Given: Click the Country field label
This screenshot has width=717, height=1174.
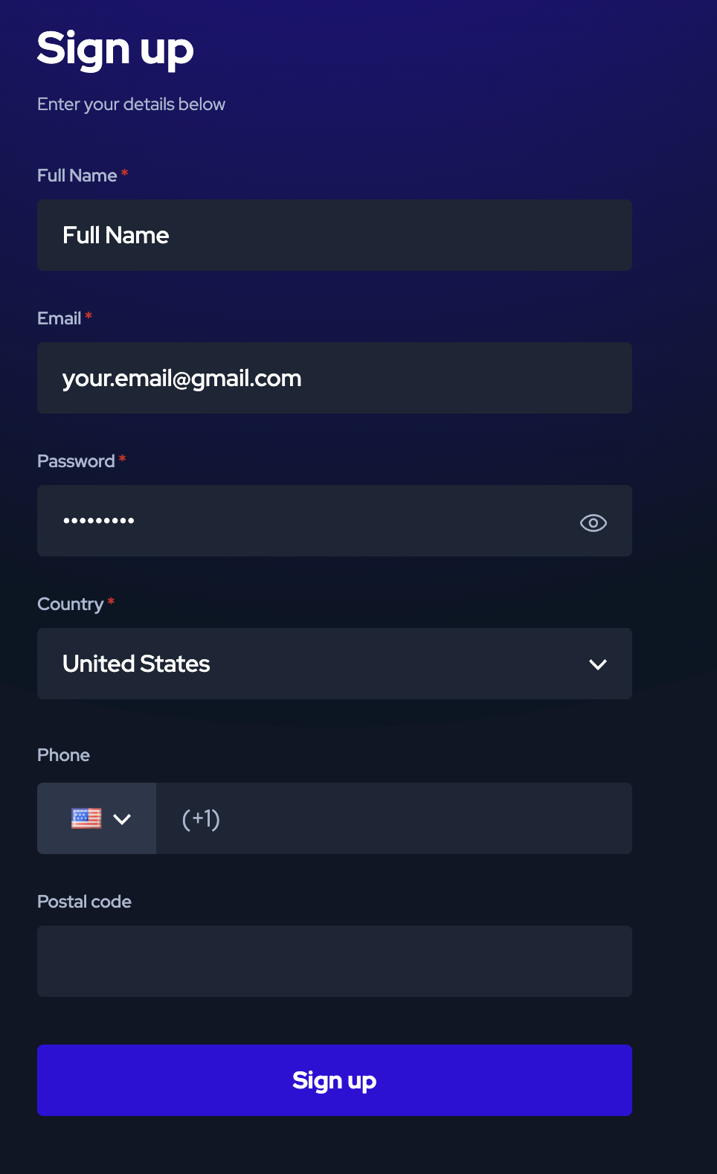Looking at the screenshot, I should click(x=71, y=604).
